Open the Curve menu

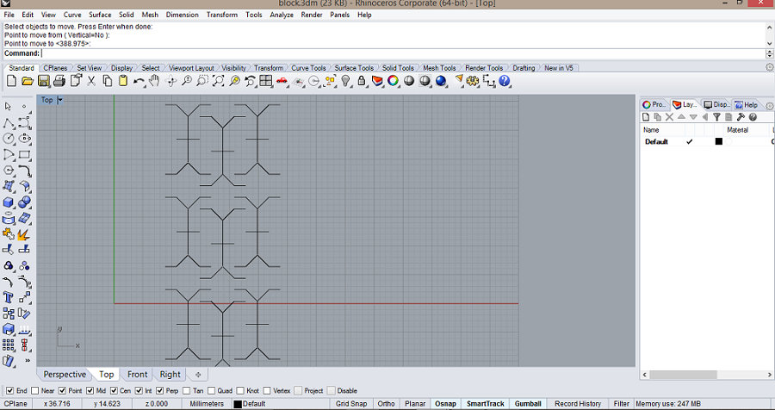click(72, 15)
